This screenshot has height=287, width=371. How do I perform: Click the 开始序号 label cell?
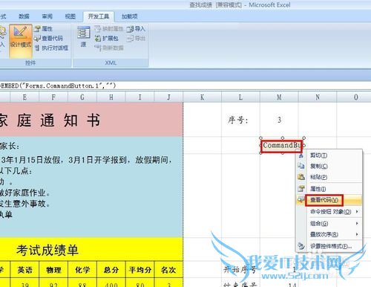click(240, 269)
